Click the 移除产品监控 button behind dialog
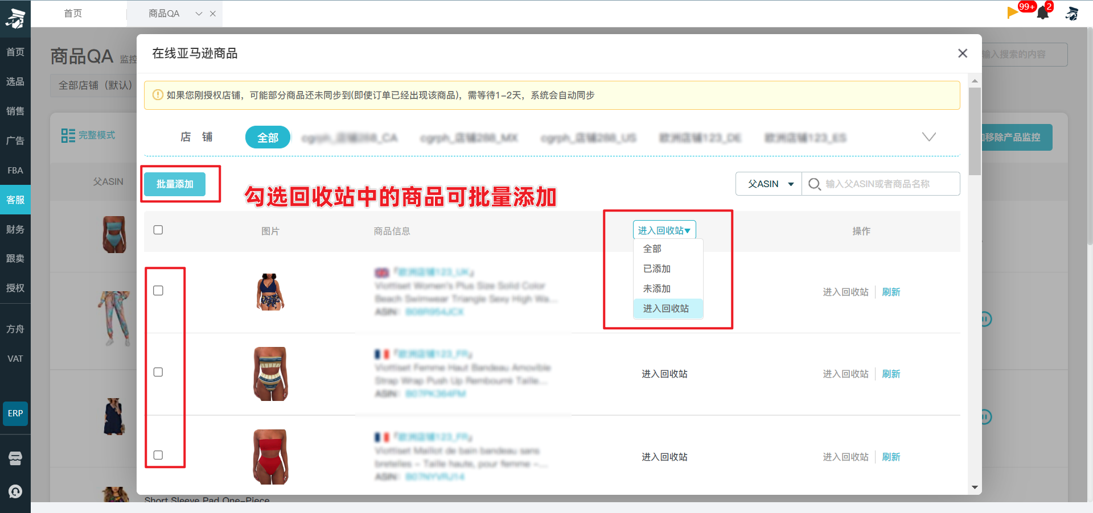This screenshot has width=1093, height=513. pos(1016,138)
